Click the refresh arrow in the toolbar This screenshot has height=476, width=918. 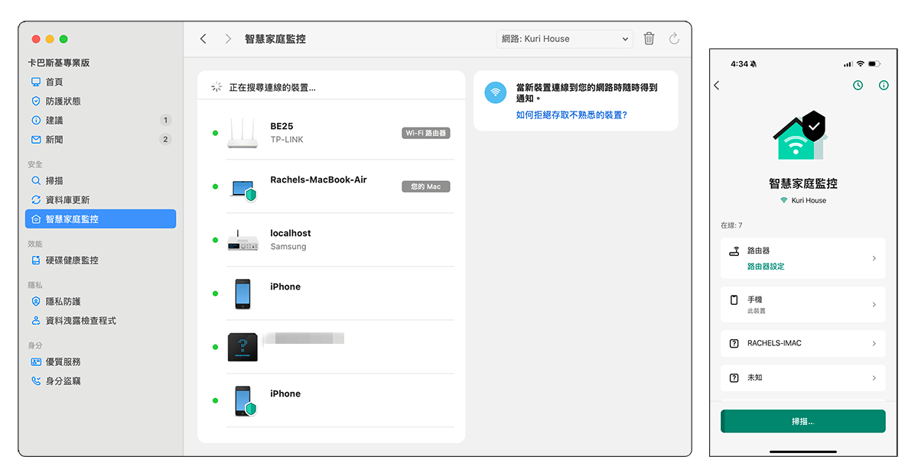[674, 39]
